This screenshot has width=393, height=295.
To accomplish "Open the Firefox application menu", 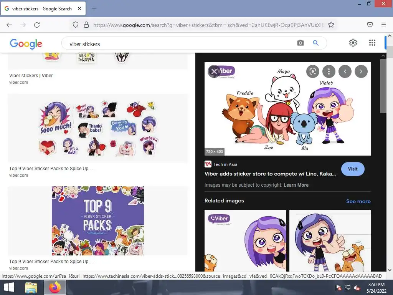I will click(x=384, y=25).
